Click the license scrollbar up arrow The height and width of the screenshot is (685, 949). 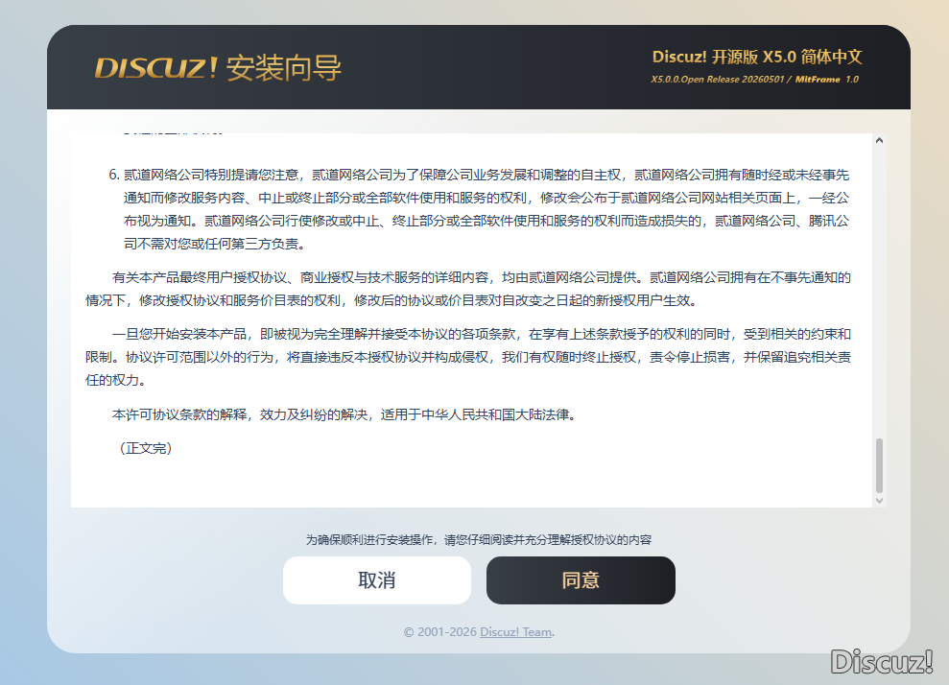click(879, 140)
